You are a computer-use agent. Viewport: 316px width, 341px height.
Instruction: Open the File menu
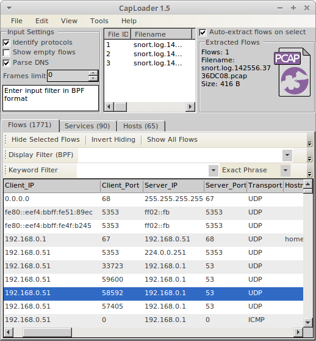(16, 21)
